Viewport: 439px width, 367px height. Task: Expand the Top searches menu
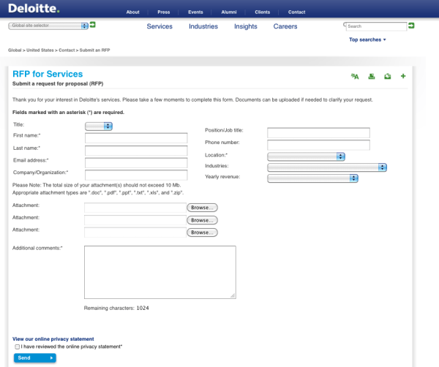[x=367, y=39]
